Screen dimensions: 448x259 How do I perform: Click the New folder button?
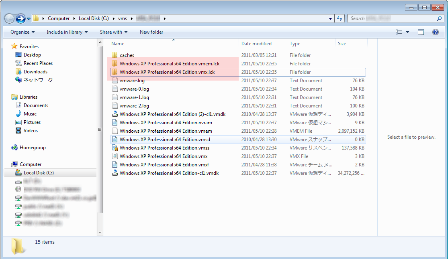151,32
